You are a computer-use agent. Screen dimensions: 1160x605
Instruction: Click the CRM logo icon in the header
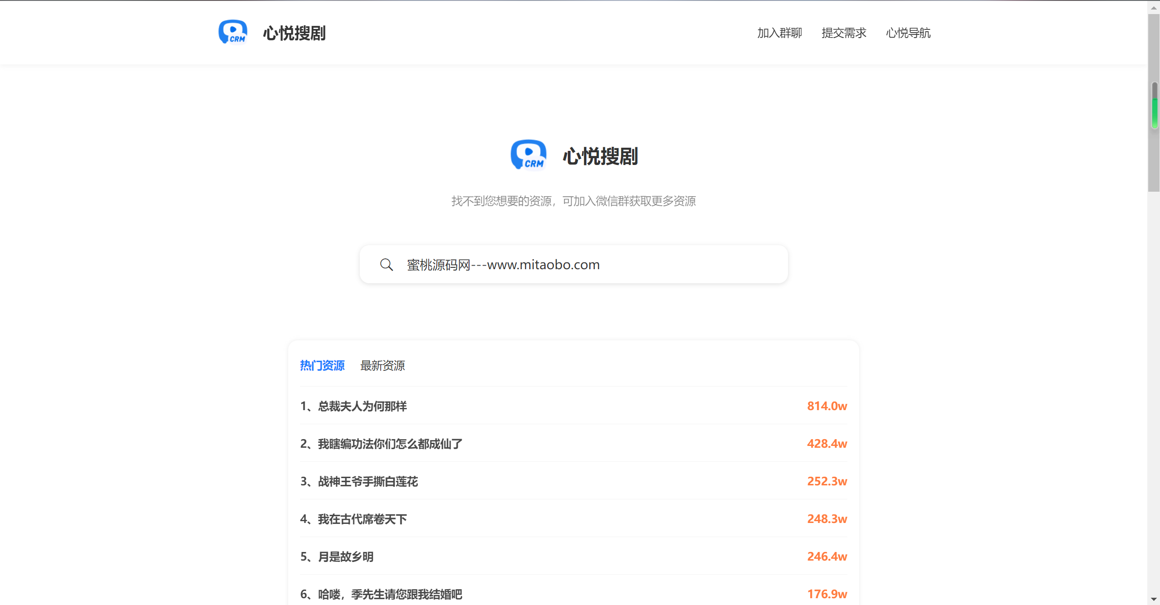[x=232, y=32]
